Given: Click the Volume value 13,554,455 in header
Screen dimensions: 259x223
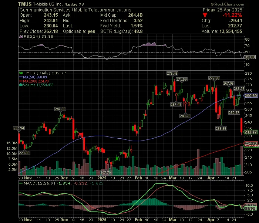Looking at the screenshot, I should 231,31.
